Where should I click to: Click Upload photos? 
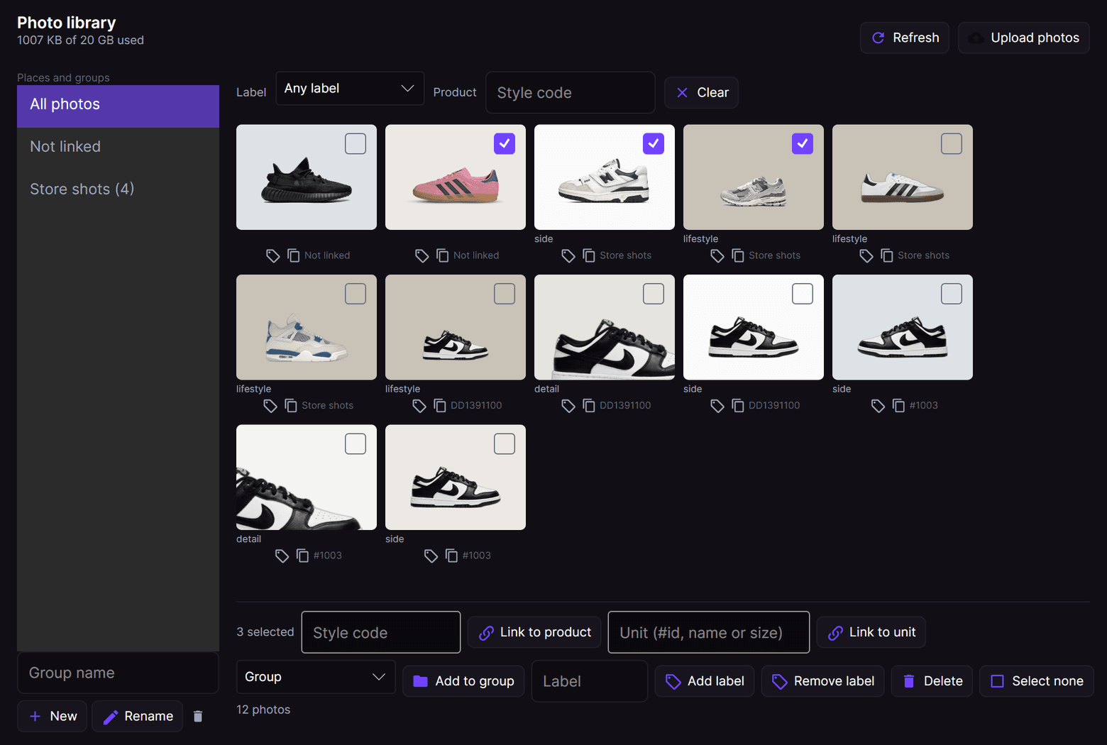(1024, 38)
